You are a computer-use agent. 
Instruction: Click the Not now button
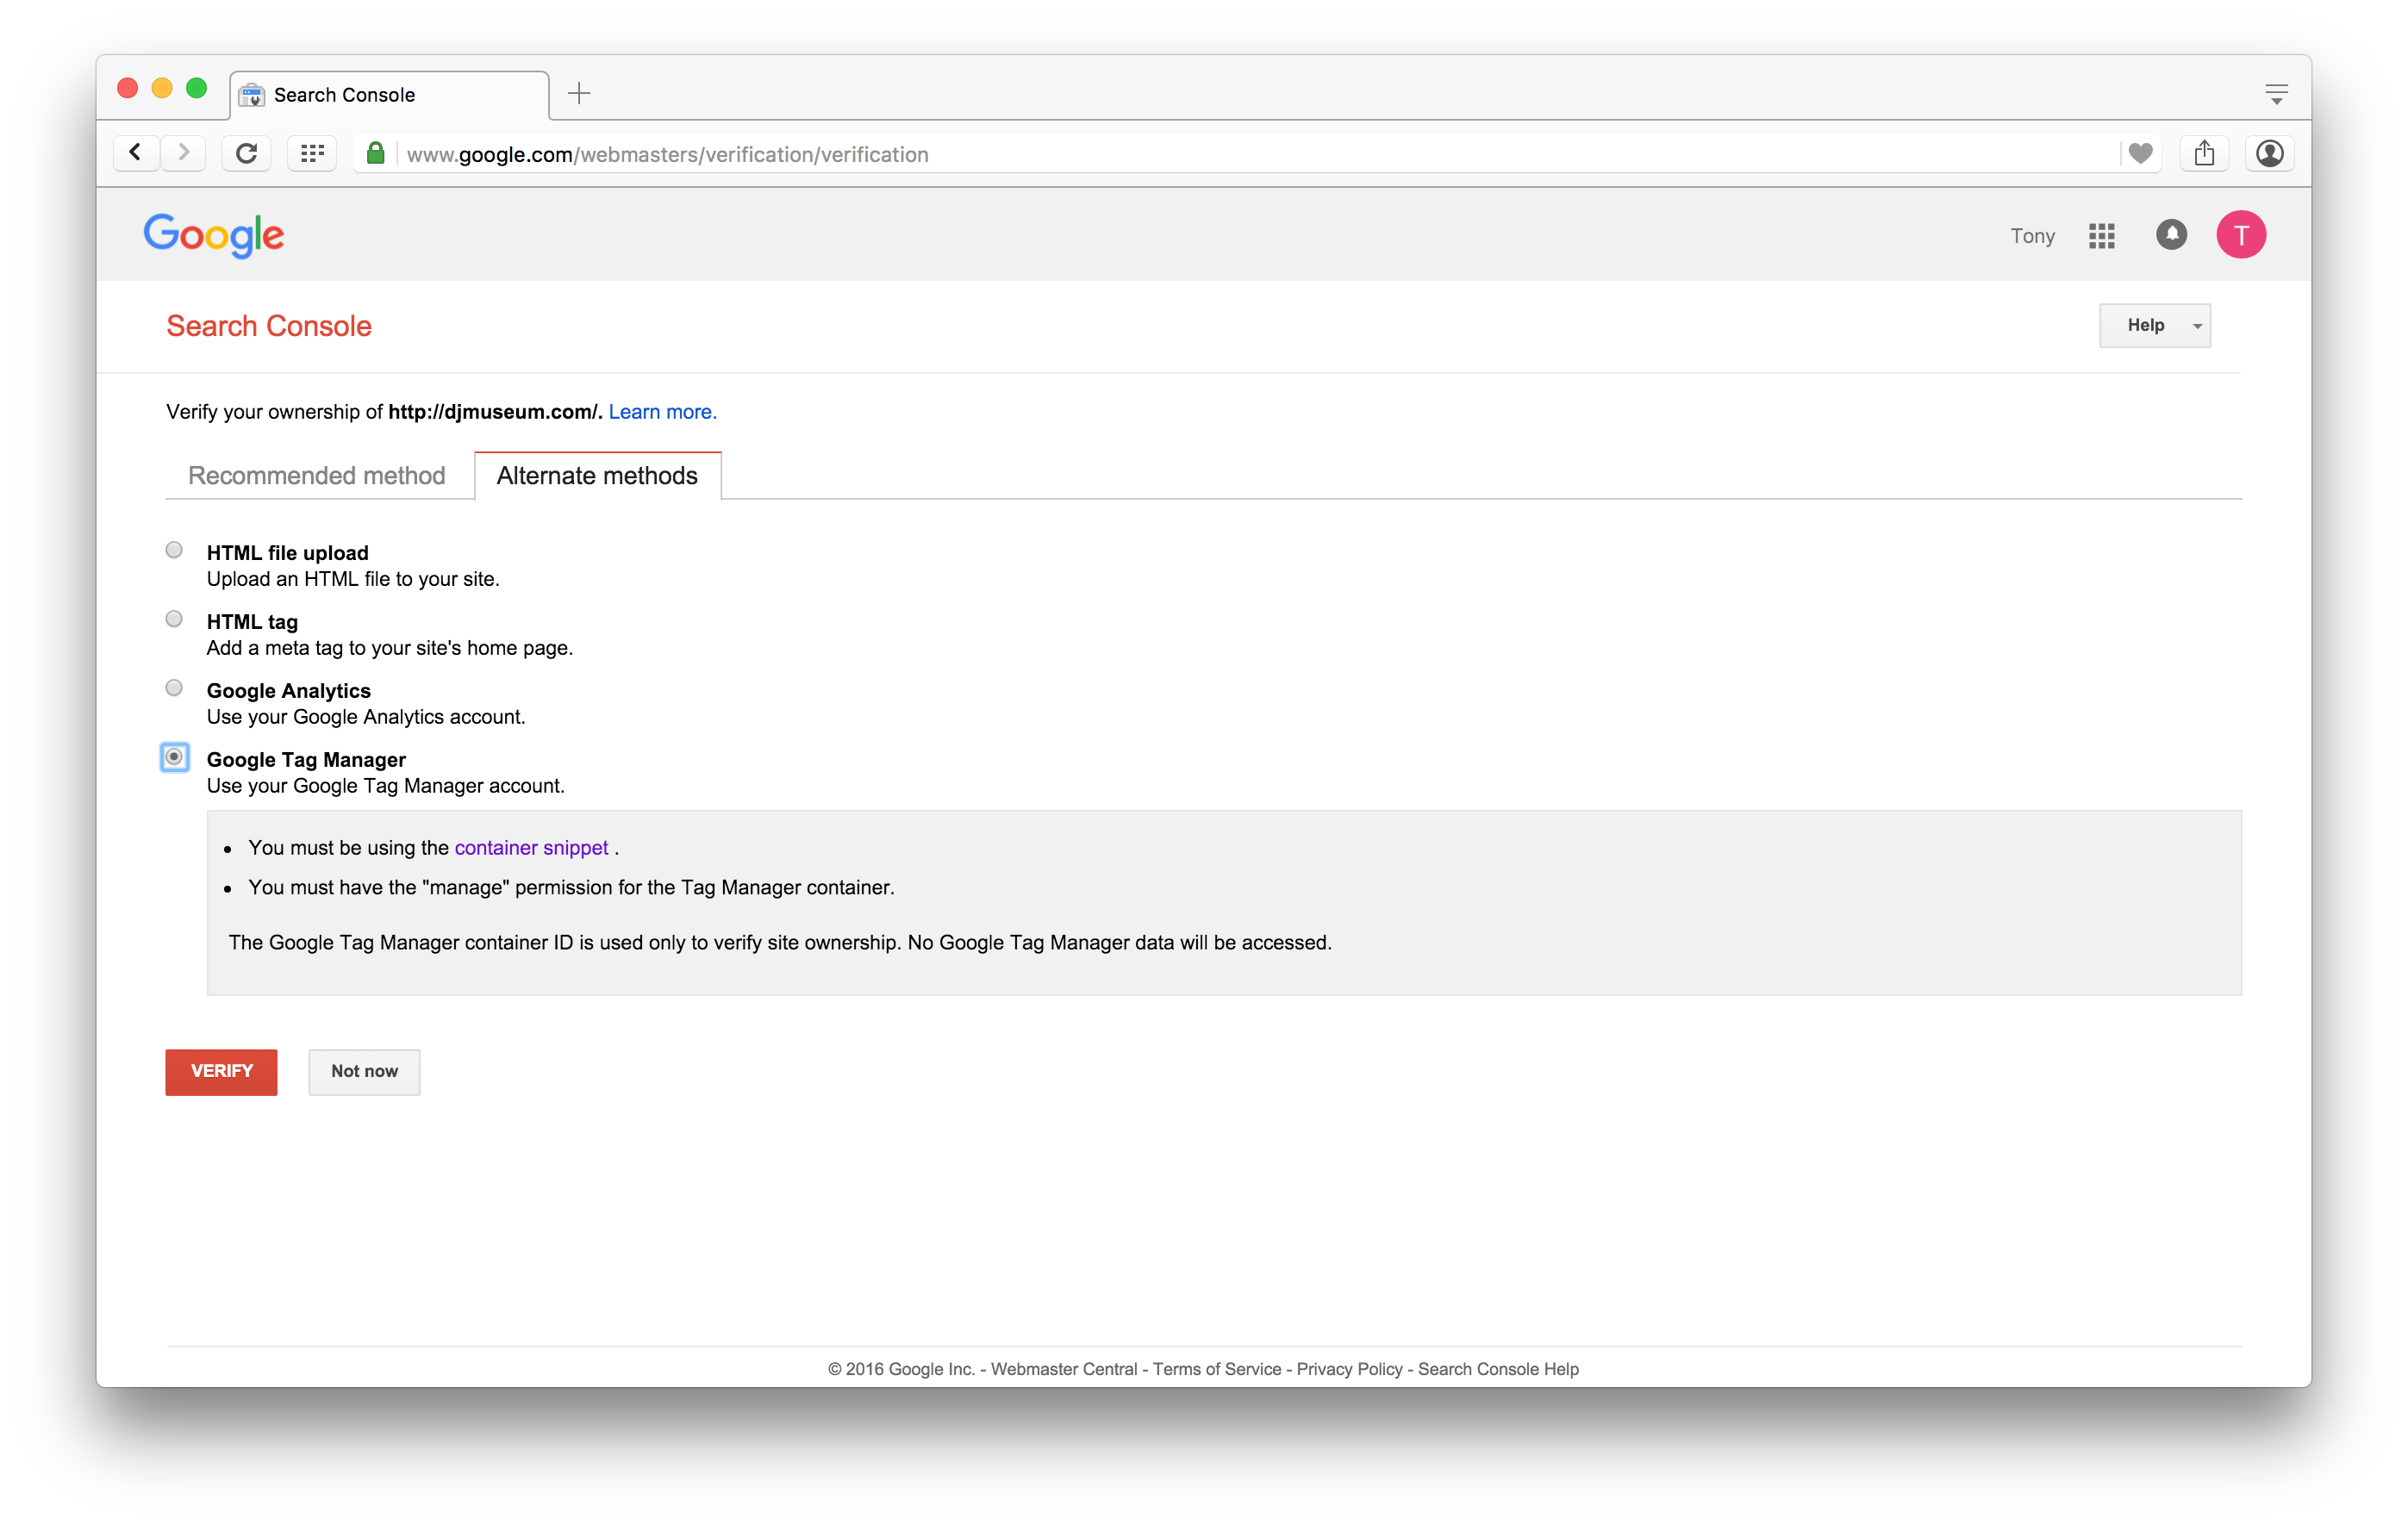point(364,1072)
